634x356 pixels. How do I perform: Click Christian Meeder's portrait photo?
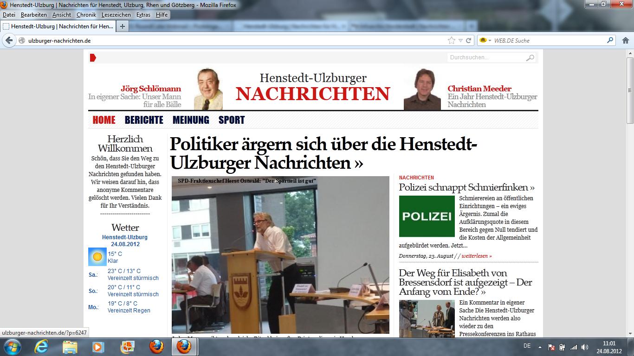(x=422, y=89)
